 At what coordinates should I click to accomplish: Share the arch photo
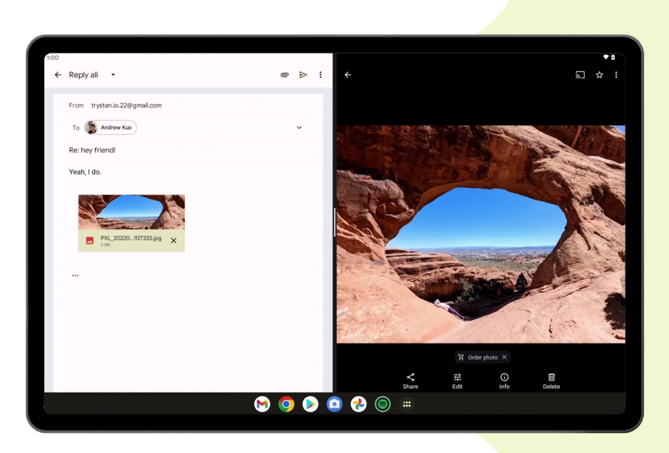point(410,381)
